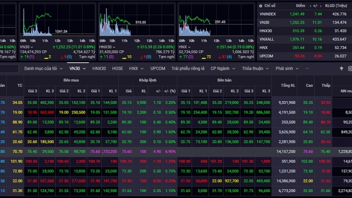Click UPCOM index value 93.45

tap(299, 56)
